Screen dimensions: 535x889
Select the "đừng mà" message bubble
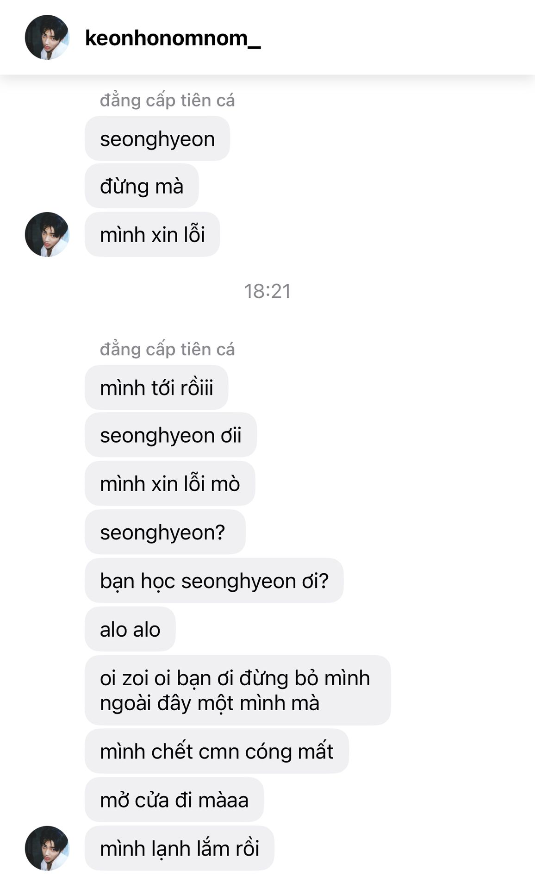(x=142, y=186)
